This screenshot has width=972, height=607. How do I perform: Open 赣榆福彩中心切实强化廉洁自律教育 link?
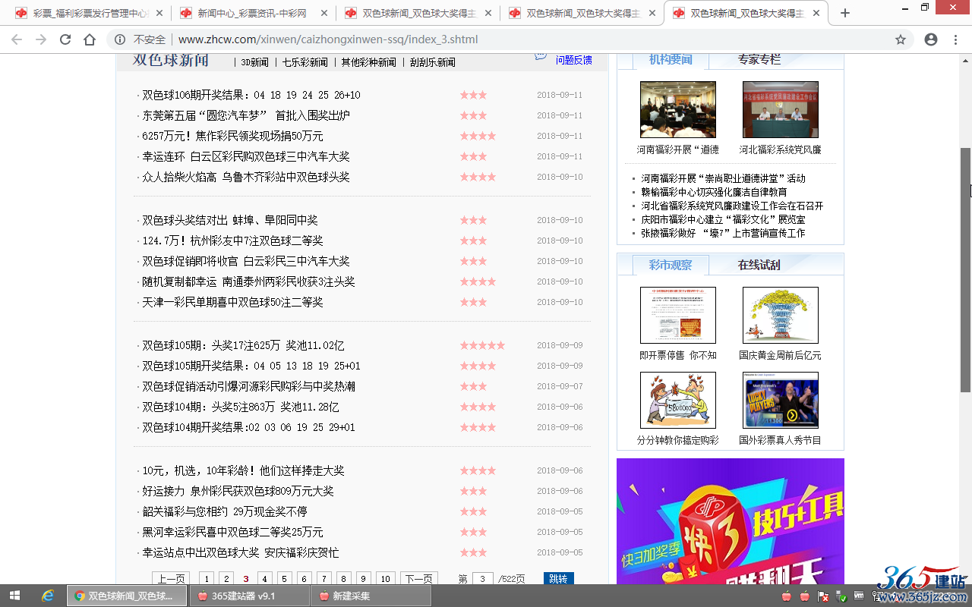[714, 192]
